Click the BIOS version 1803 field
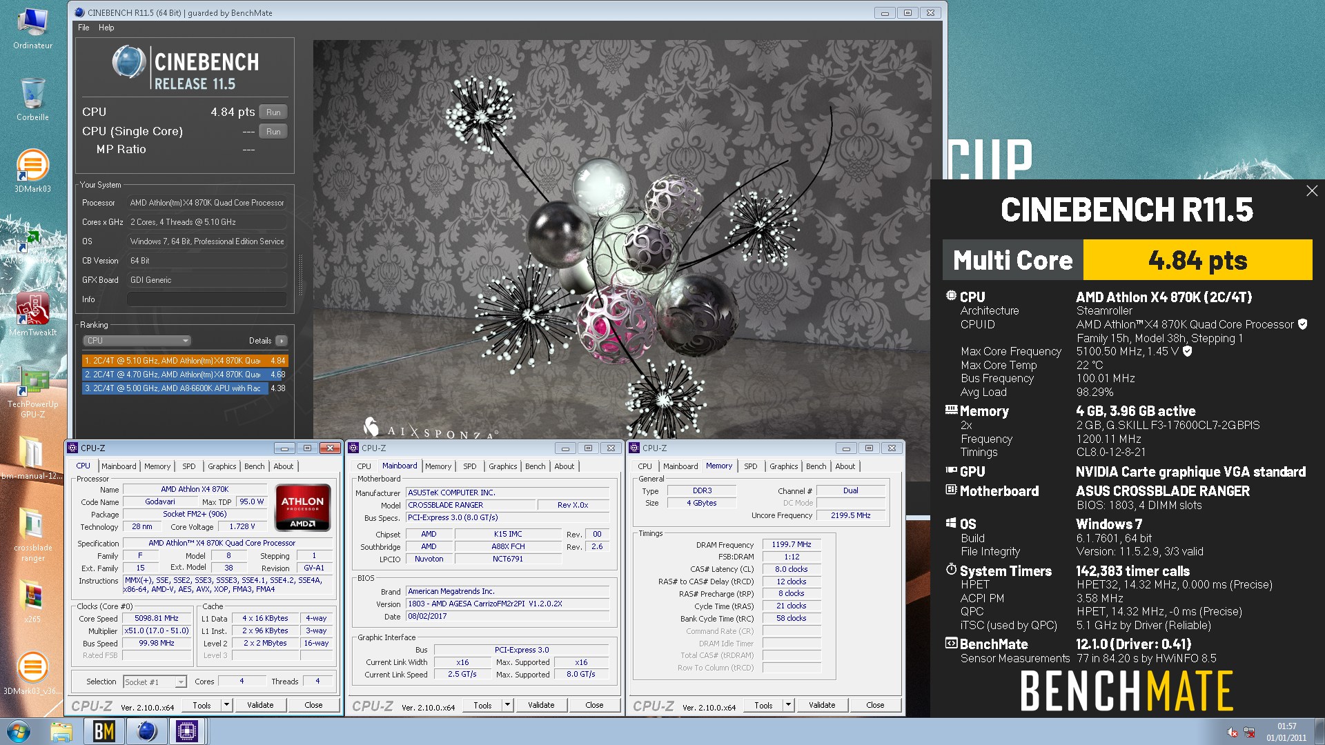 pyautogui.click(x=508, y=604)
